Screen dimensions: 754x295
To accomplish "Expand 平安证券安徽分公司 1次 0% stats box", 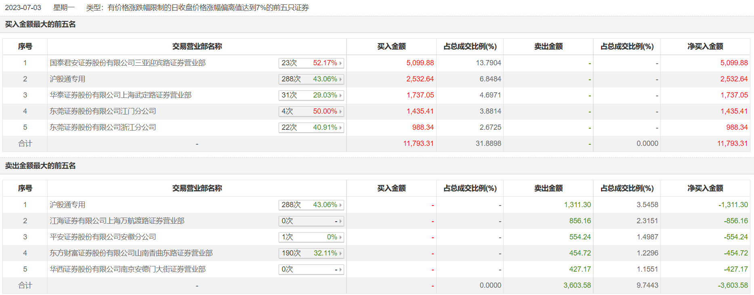I will tap(311, 237).
